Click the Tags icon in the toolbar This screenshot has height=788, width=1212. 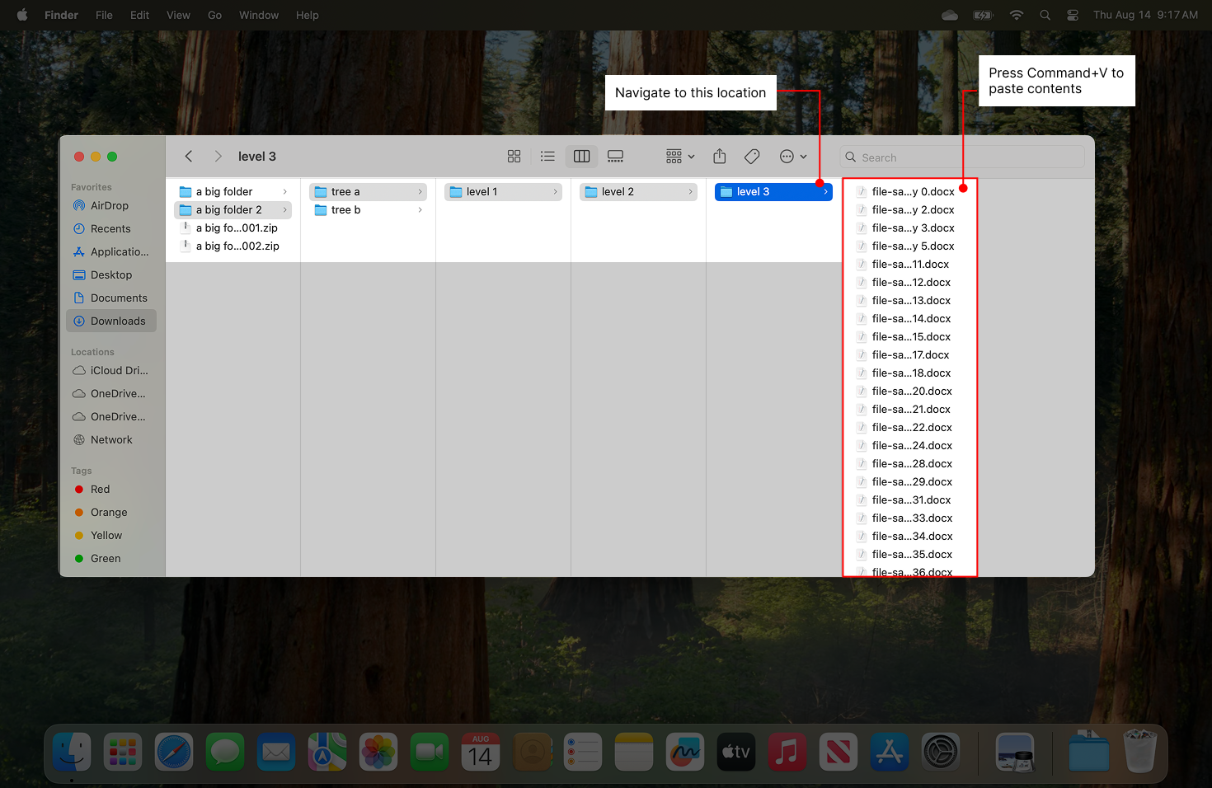[751, 156]
